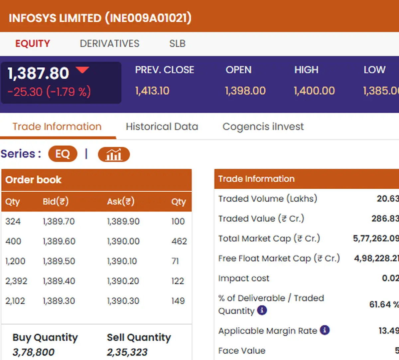Click the bid quantity 2,102
The height and width of the screenshot is (360, 399).
(x=15, y=301)
